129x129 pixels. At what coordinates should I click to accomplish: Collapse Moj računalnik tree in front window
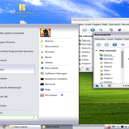[96, 51]
